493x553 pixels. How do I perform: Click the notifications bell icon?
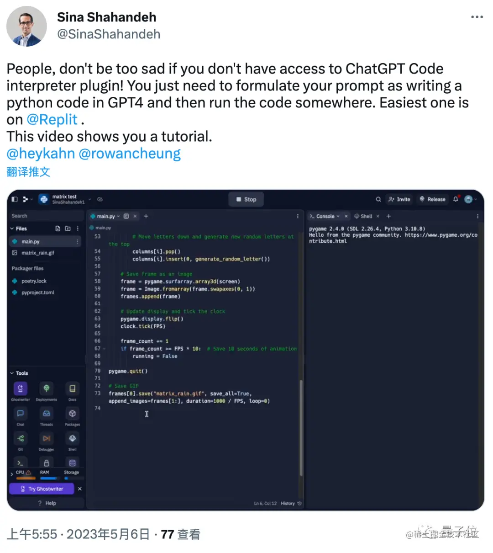(456, 199)
